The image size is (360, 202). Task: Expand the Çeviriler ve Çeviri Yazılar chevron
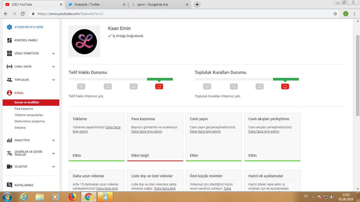53,154
